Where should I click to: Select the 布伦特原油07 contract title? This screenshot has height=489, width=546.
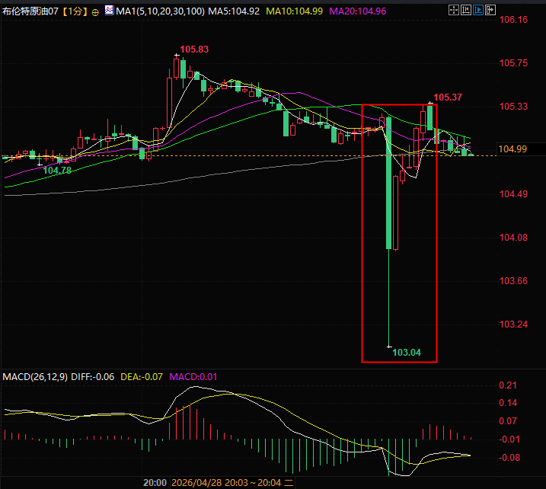(x=30, y=11)
